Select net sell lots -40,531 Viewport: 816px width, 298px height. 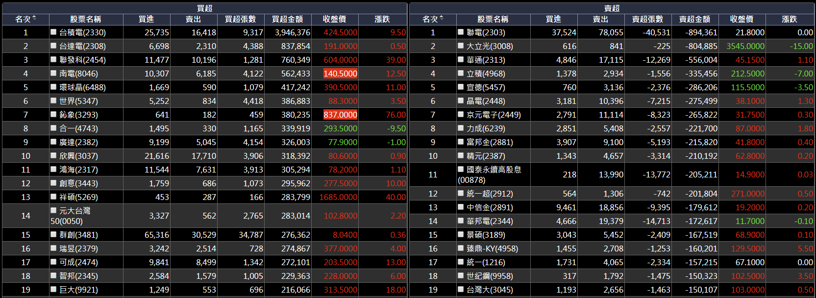656,32
